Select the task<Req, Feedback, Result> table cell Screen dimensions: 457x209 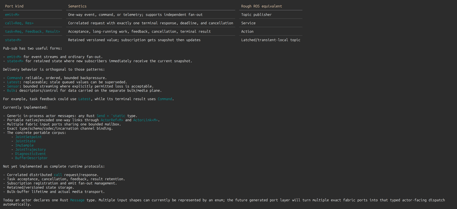(x=33, y=32)
